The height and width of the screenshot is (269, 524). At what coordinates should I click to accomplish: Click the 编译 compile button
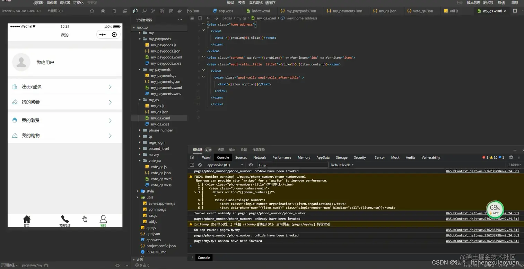click(x=230, y=3)
